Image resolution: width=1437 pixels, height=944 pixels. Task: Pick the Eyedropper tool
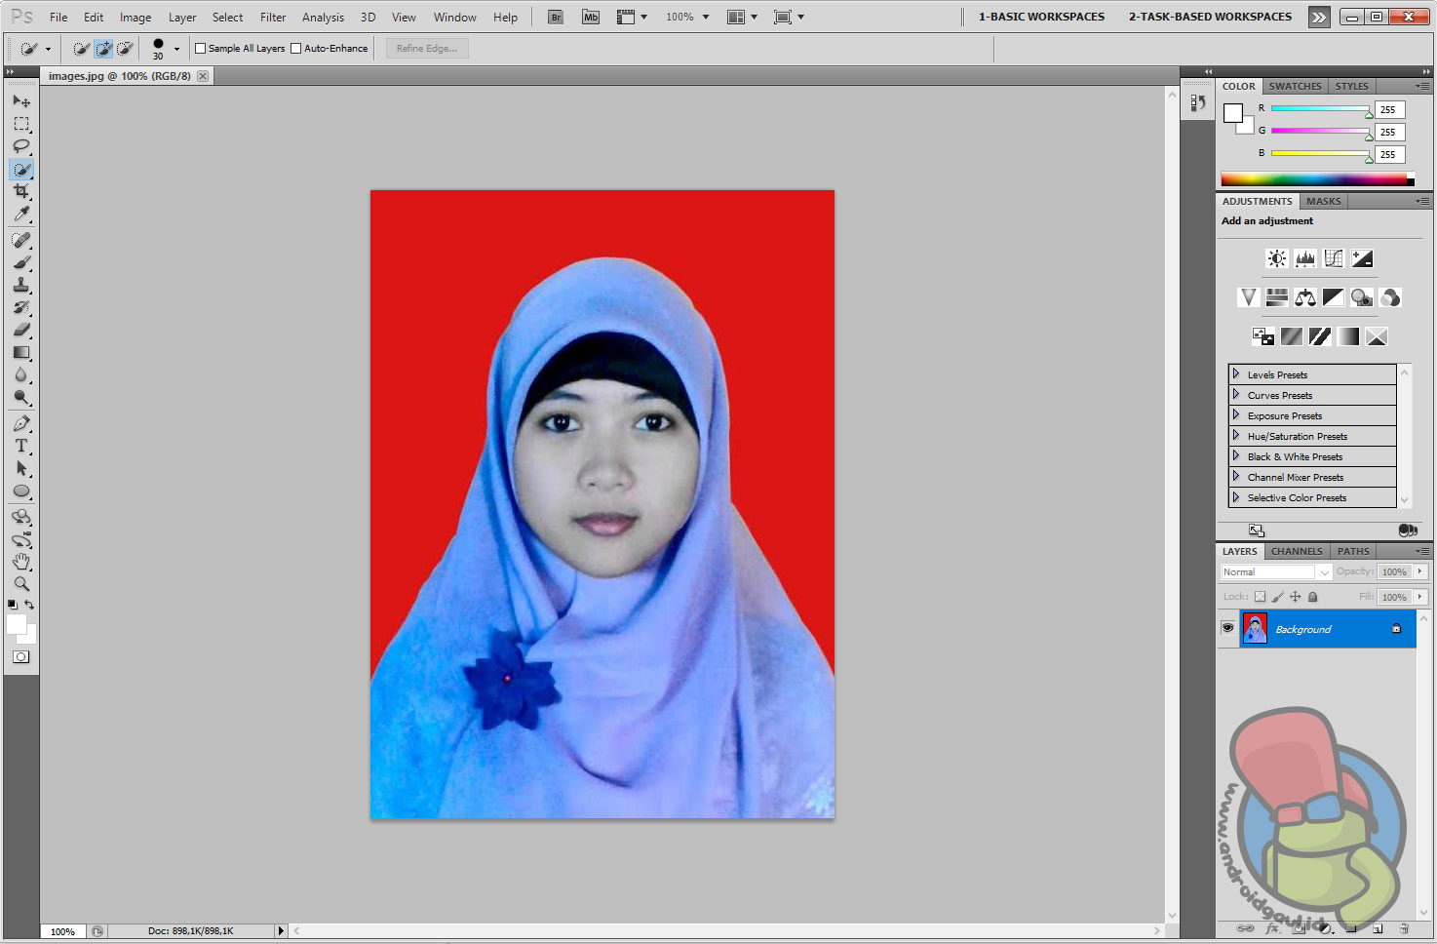pyautogui.click(x=21, y=214)
